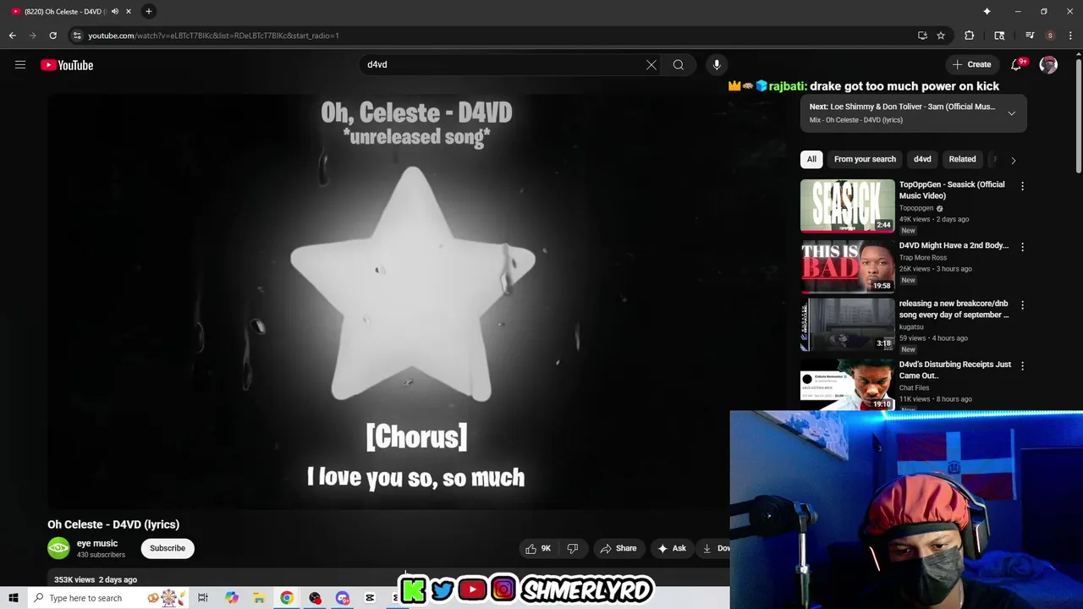Click the THIS IS BAD video thumbnail
The width and height of the screenshot is (1083, 609).
point(847,266)
